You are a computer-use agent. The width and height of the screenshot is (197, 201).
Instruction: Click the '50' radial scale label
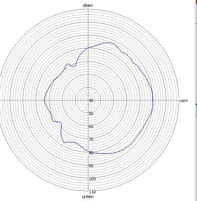click(x=91, y=113)
